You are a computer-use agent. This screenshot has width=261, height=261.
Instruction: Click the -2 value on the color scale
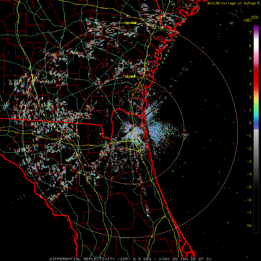[x=249, y=149]
